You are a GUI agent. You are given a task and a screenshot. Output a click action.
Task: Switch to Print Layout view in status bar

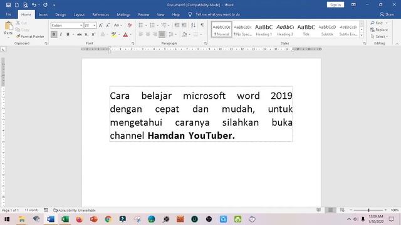(x=330, y=210)
